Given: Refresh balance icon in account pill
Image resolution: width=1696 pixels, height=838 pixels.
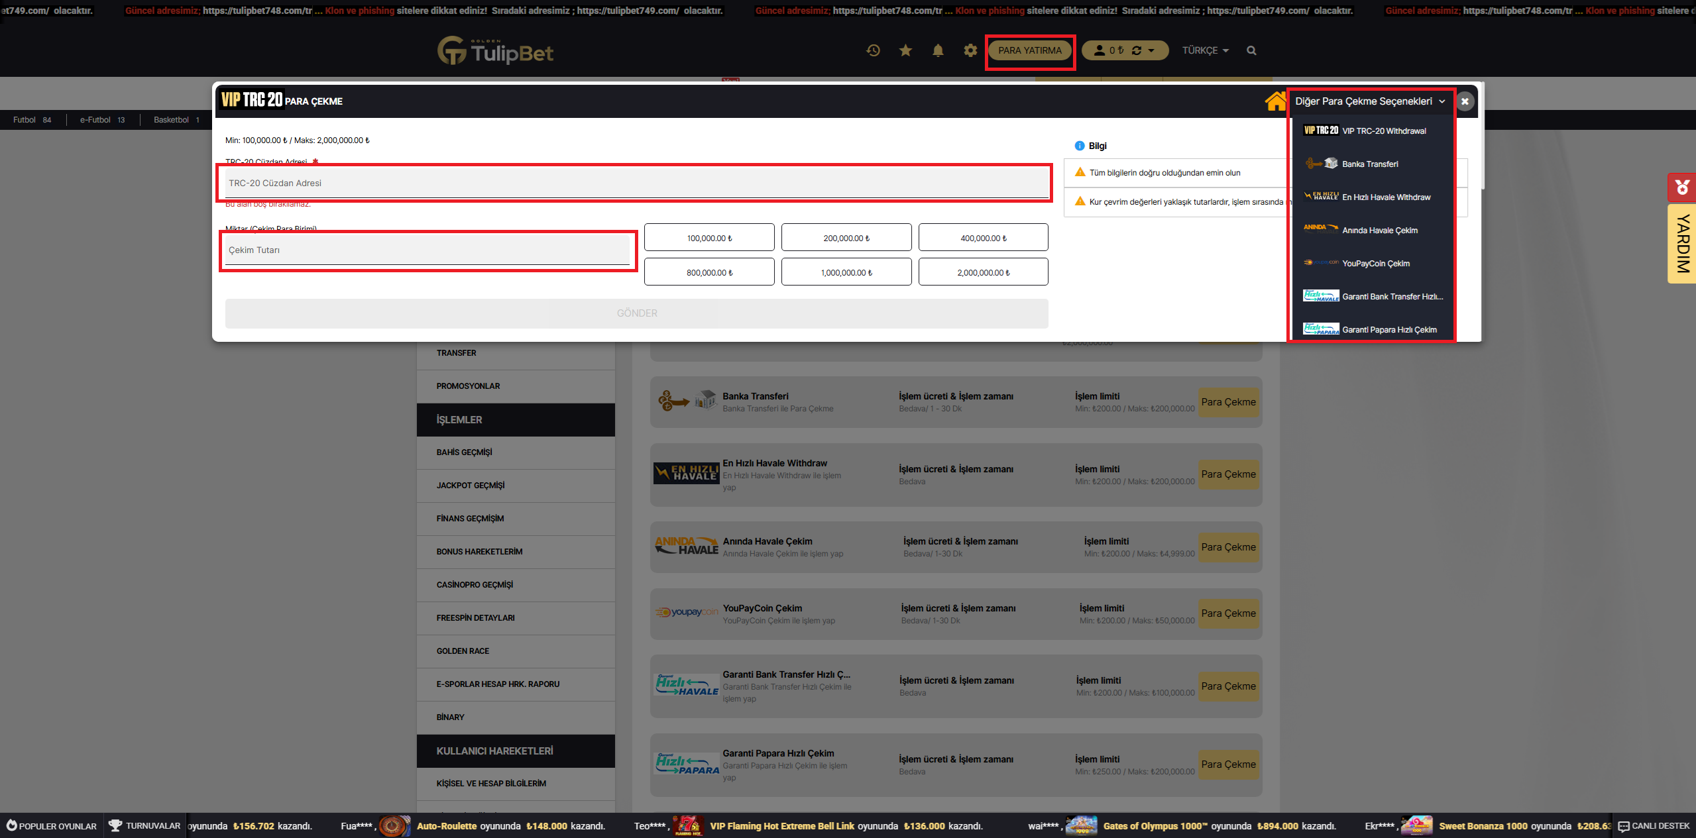Looking at the screenshot, I should coord(1137,50).
